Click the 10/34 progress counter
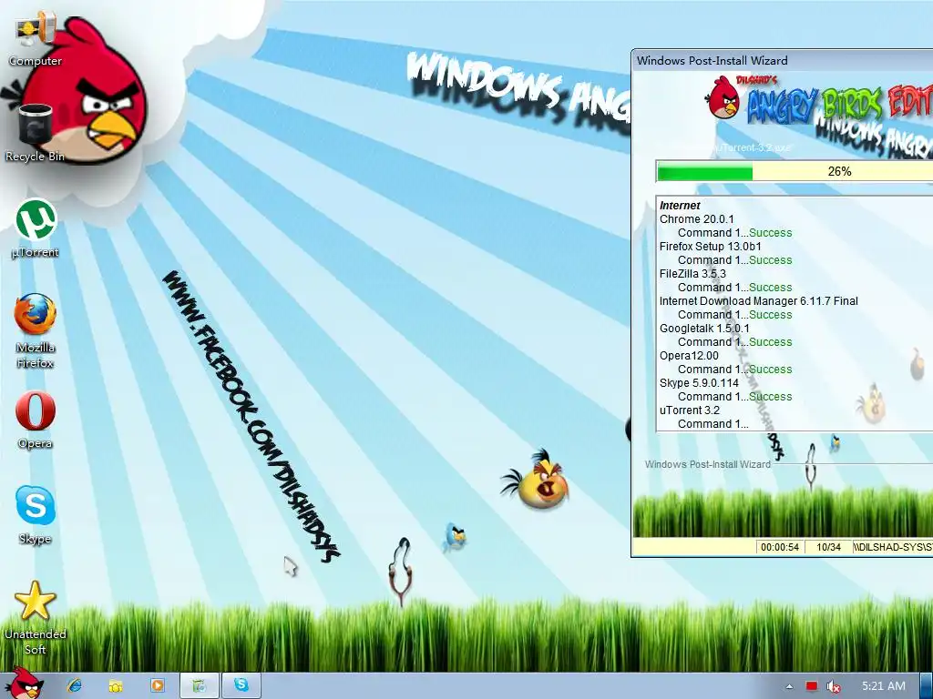Screen dimensions: 933x699 (x=828, y=547)
